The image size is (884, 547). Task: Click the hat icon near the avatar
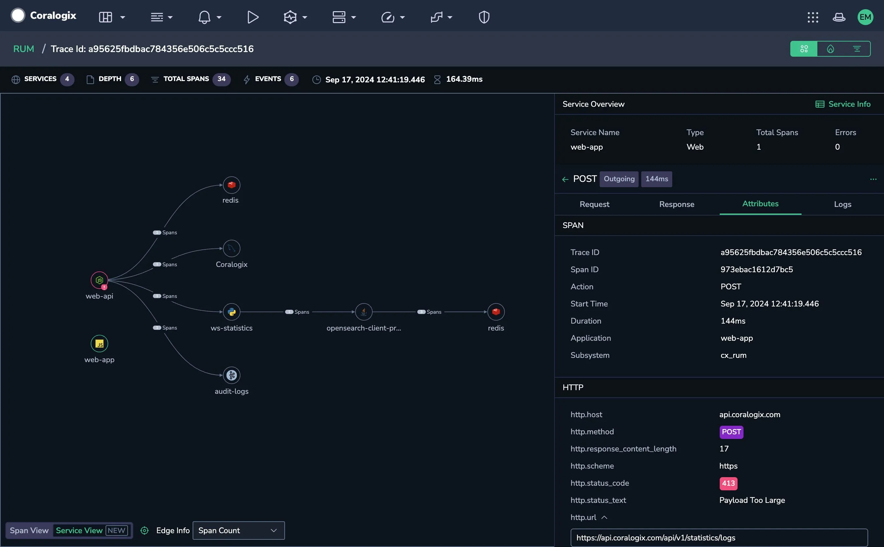point(839,17)
